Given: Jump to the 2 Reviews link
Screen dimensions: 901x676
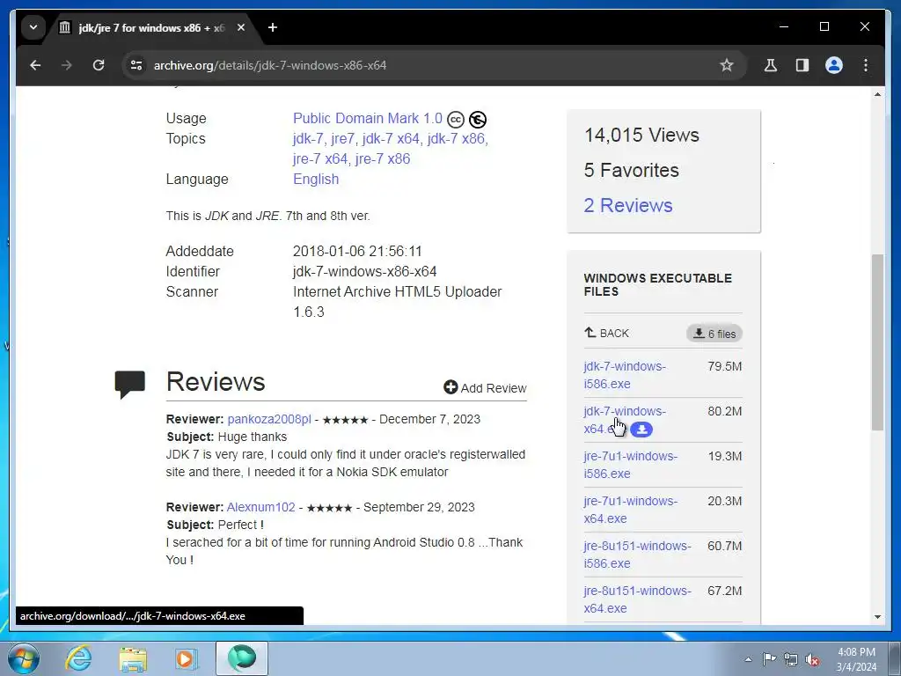Looking at the screenshot, I should click(628, 205).
